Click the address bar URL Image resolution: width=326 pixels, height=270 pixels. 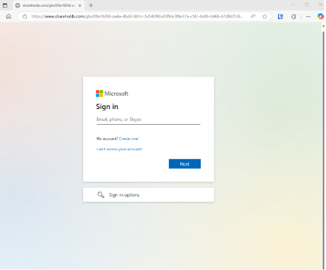[137, 16]
